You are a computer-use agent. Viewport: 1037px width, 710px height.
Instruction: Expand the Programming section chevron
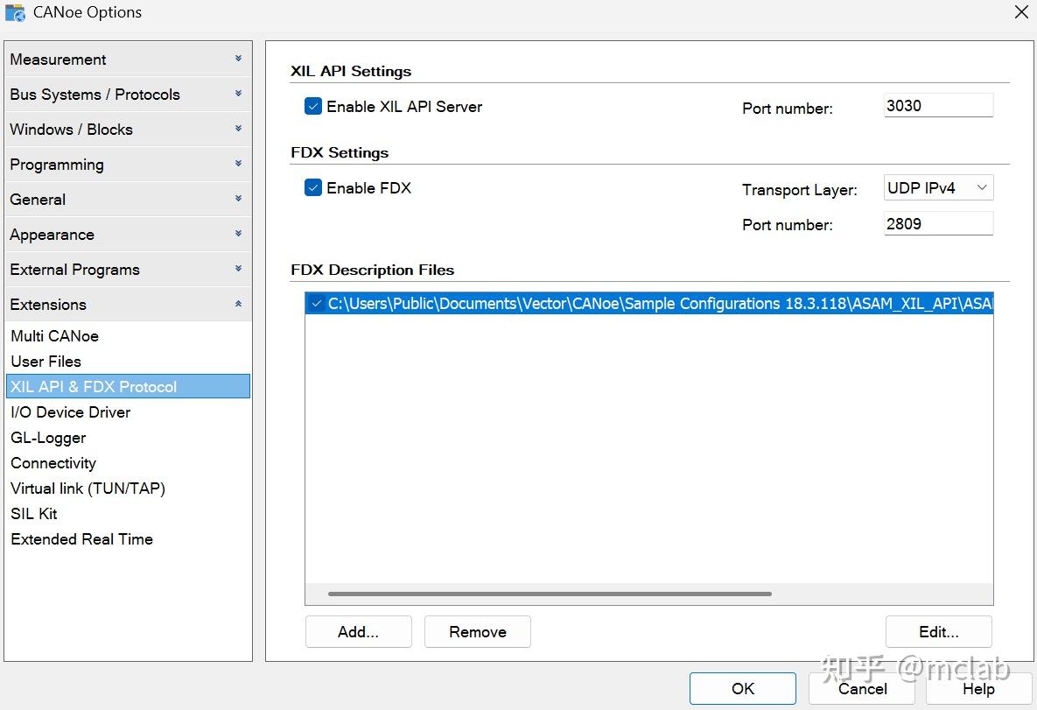pyautogui.click(x=238, y=164)
